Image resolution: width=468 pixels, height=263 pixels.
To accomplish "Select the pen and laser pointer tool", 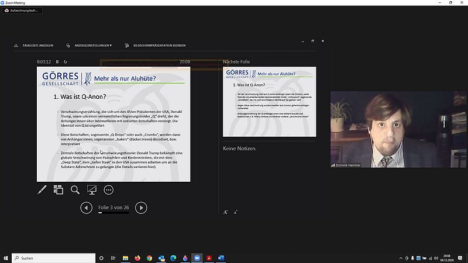I will (42, 189).
